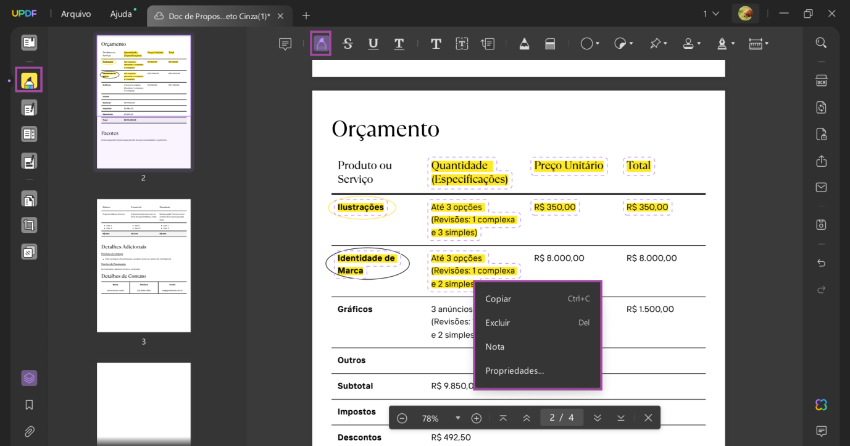Add a new tab with plus button
850x446 pixels.
click(x=306, y=15)
